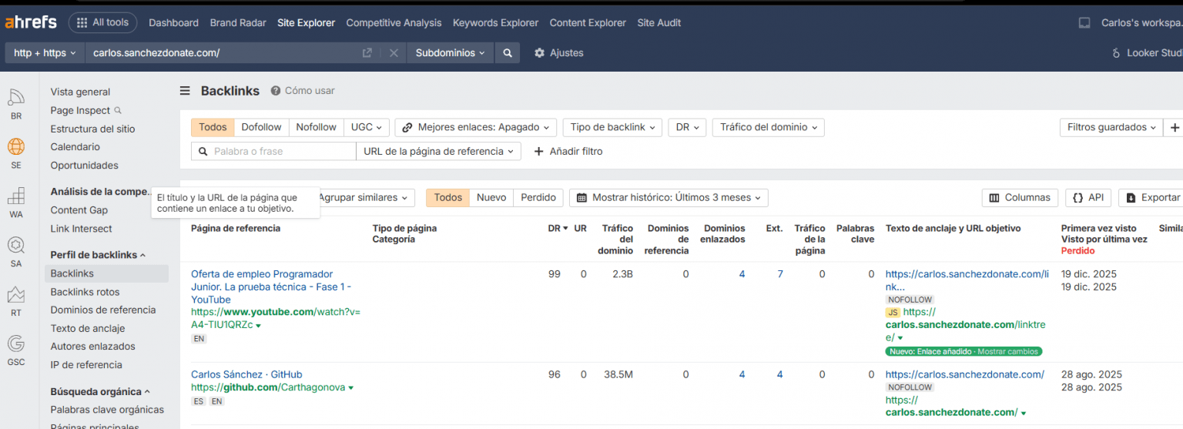Image resolution: width=1183 pixels, height=429 pixels.
Task: Open the http + https protocol dropdown
Action: pos(45,53)
